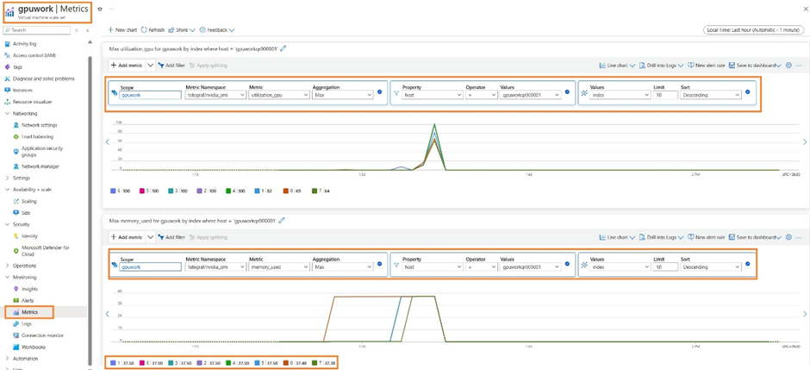Screen dimensions: 810x370
Task: Edit the memory_used chart title pencil icon
Action: click(x=282, y=220)
